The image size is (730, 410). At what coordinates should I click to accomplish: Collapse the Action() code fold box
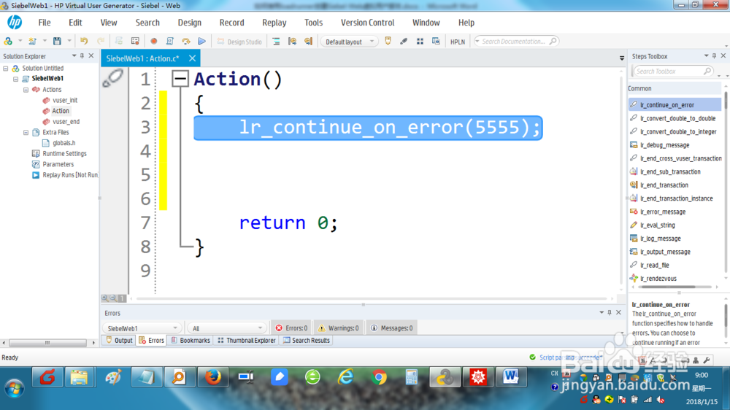(180, 79)
